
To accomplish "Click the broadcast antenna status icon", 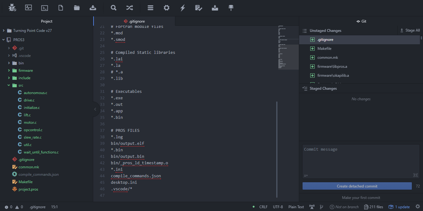I will (x=312, y=207).
